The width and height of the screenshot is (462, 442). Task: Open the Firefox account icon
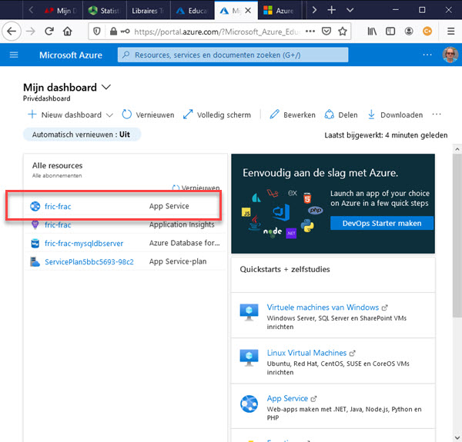[x=409, y=32]
